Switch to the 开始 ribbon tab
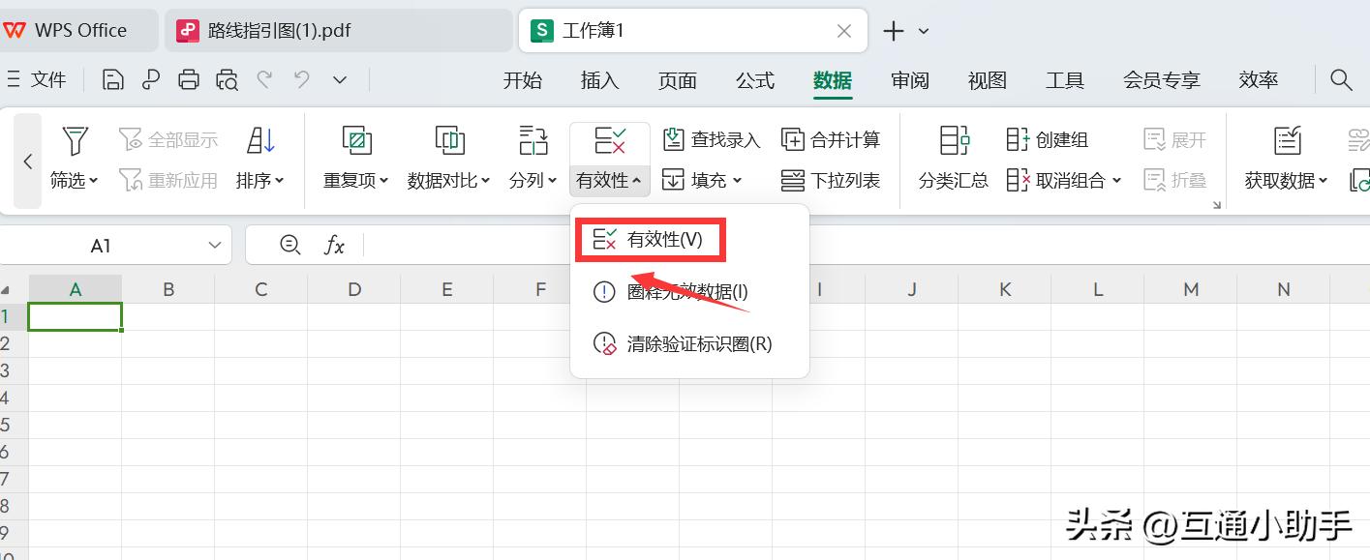 (523, 80)
